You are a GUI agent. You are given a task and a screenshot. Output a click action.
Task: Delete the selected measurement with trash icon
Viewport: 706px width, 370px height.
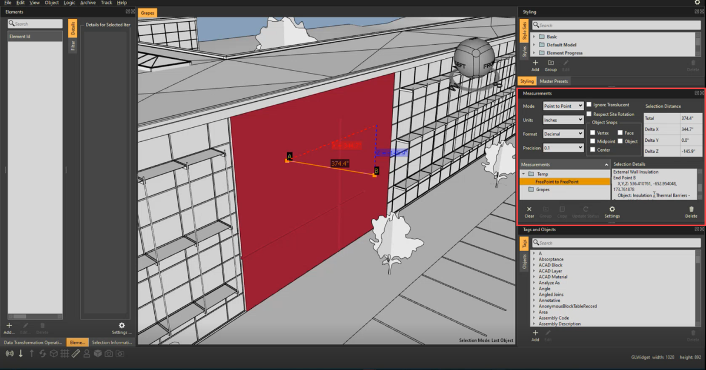[x=691, y=212]
